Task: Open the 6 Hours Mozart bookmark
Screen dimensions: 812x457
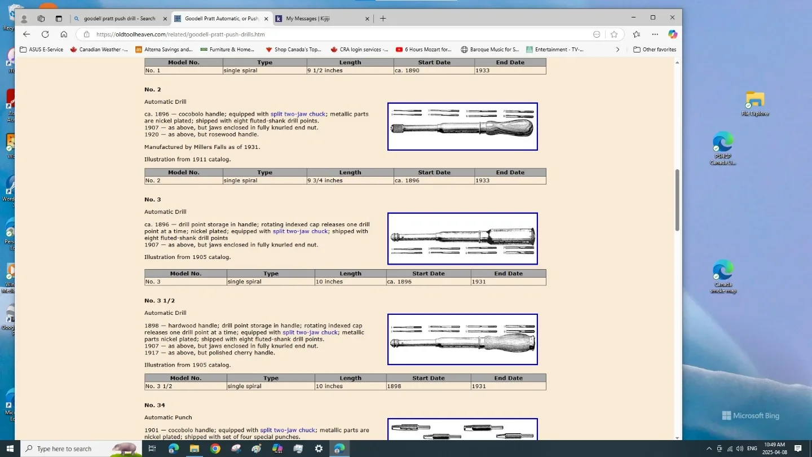Action: (x=423, y=50)
